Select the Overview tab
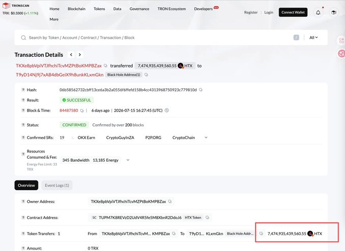The image size is (345, 251). point(26,186)
